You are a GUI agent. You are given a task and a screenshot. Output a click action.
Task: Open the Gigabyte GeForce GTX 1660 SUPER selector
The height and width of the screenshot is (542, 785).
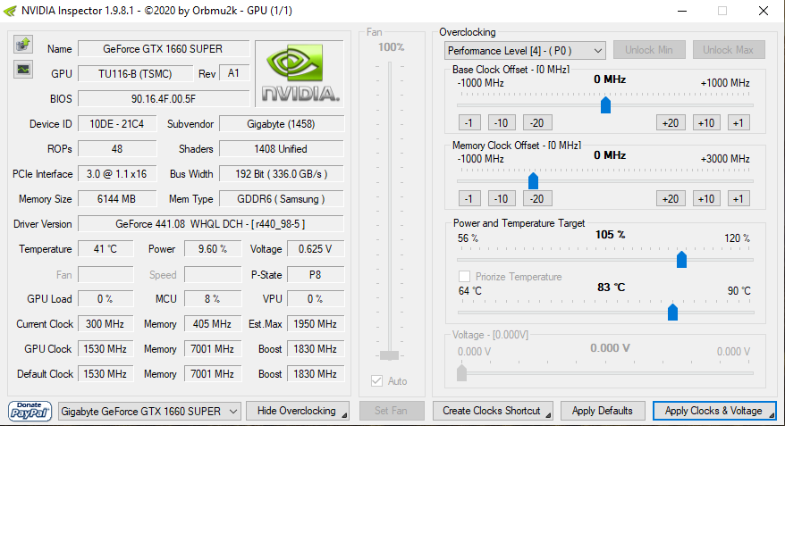tap(149, 411)
